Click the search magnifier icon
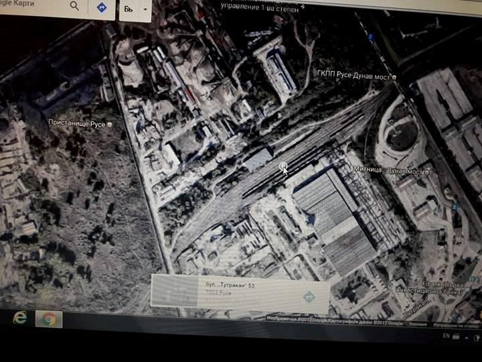The width and height of the screenshot is (482, 362). click(x=74, y=6)
